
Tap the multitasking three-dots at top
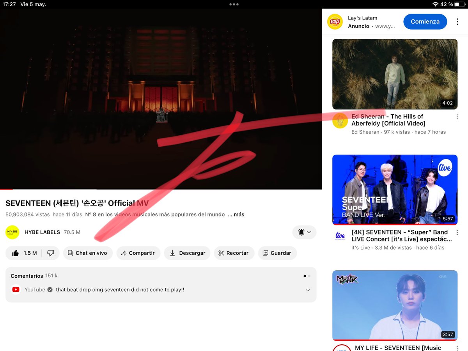click(x=234, y=4)
